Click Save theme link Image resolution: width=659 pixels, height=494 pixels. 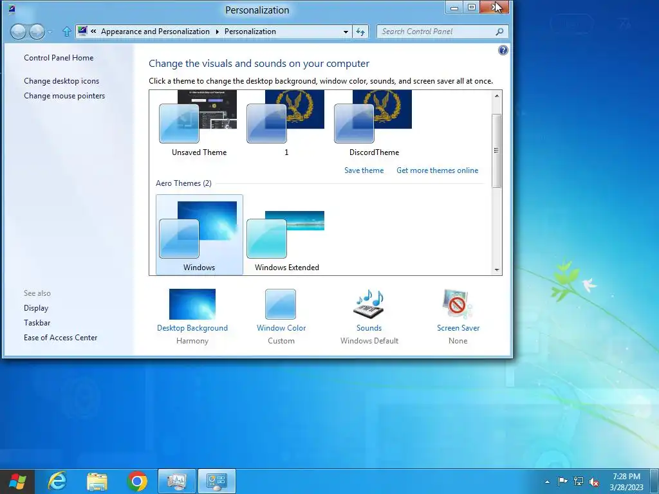coord(364,170)
